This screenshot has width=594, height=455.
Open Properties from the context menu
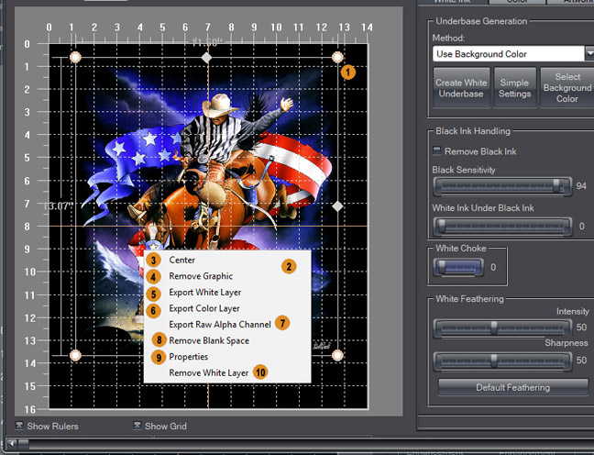point(188,357)
